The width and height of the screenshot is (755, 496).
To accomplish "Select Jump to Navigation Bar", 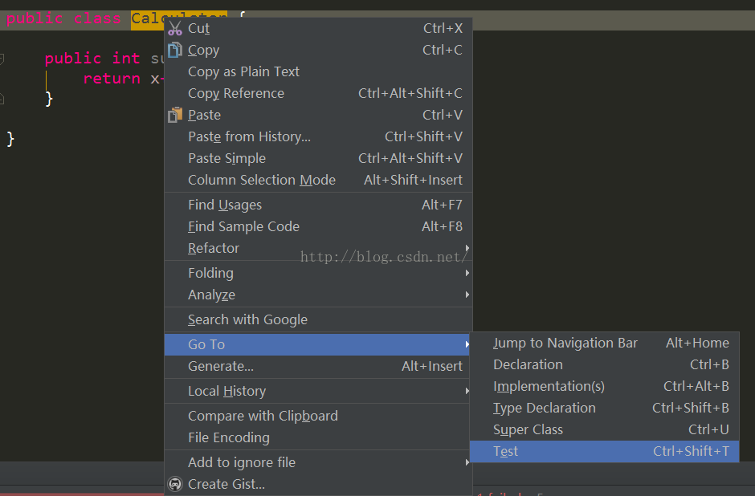I will (565, 343).
